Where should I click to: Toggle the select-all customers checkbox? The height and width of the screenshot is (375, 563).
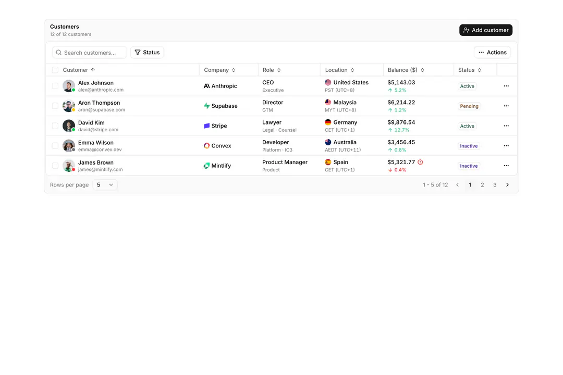tap(55, 70)
